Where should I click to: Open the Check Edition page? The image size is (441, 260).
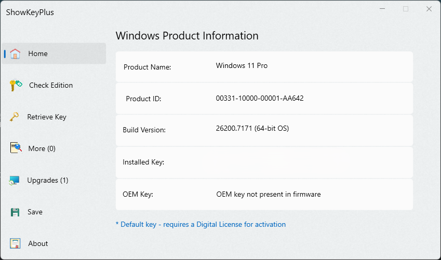(51, 85)
